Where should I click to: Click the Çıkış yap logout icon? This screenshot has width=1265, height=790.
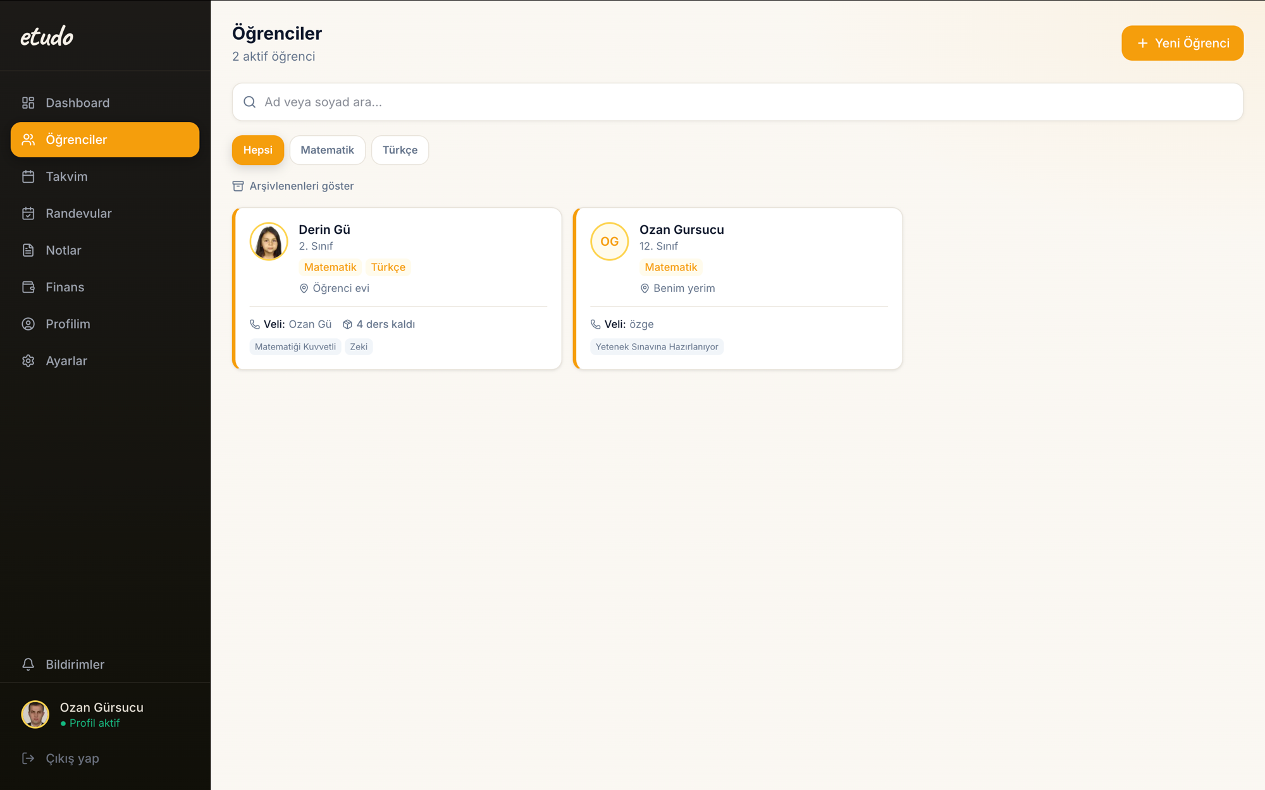(28, 758)
